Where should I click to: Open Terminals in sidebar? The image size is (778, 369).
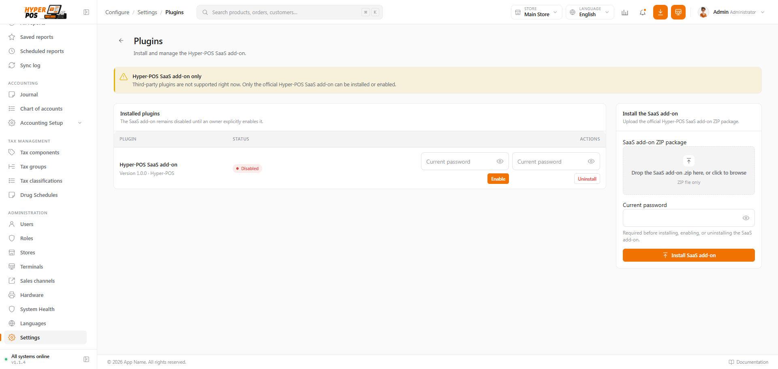[45, 267]
